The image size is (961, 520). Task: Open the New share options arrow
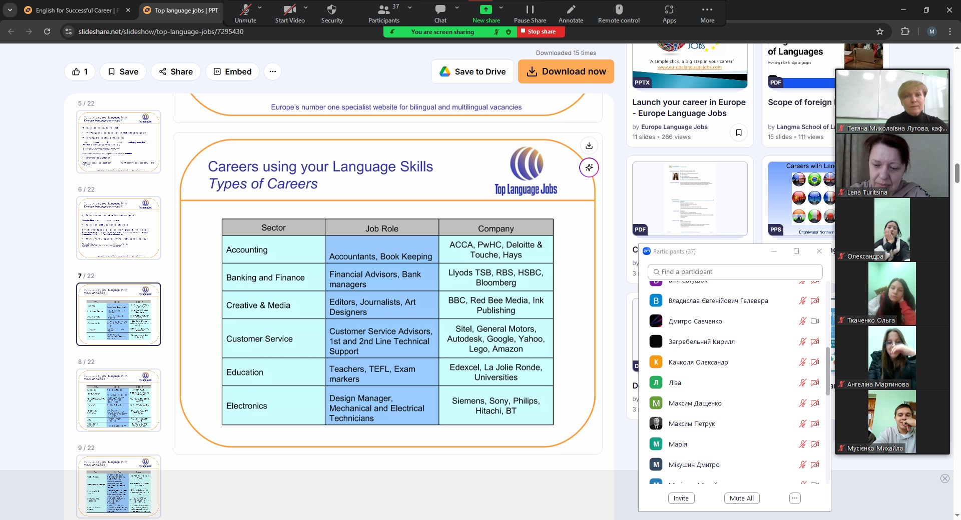[501, 7]
